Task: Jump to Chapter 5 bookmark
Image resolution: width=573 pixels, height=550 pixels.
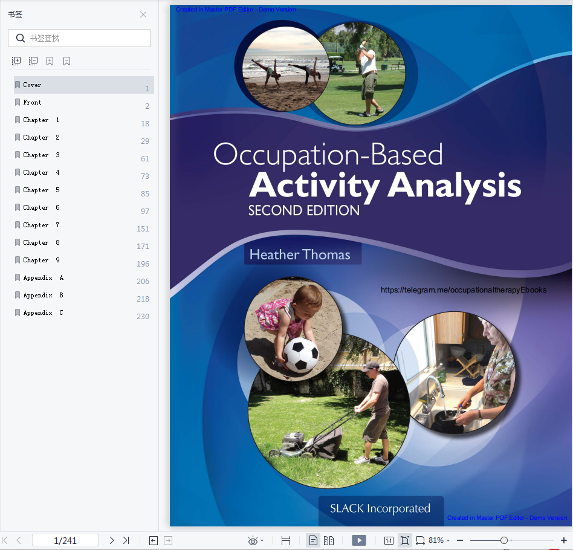Action: pyautogui.click(x=83, y=190)
